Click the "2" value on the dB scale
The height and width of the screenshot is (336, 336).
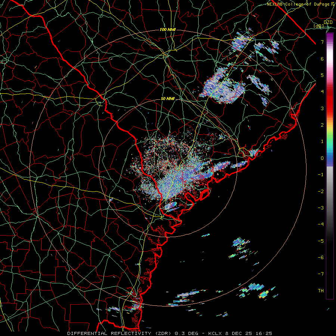(322, 125)
